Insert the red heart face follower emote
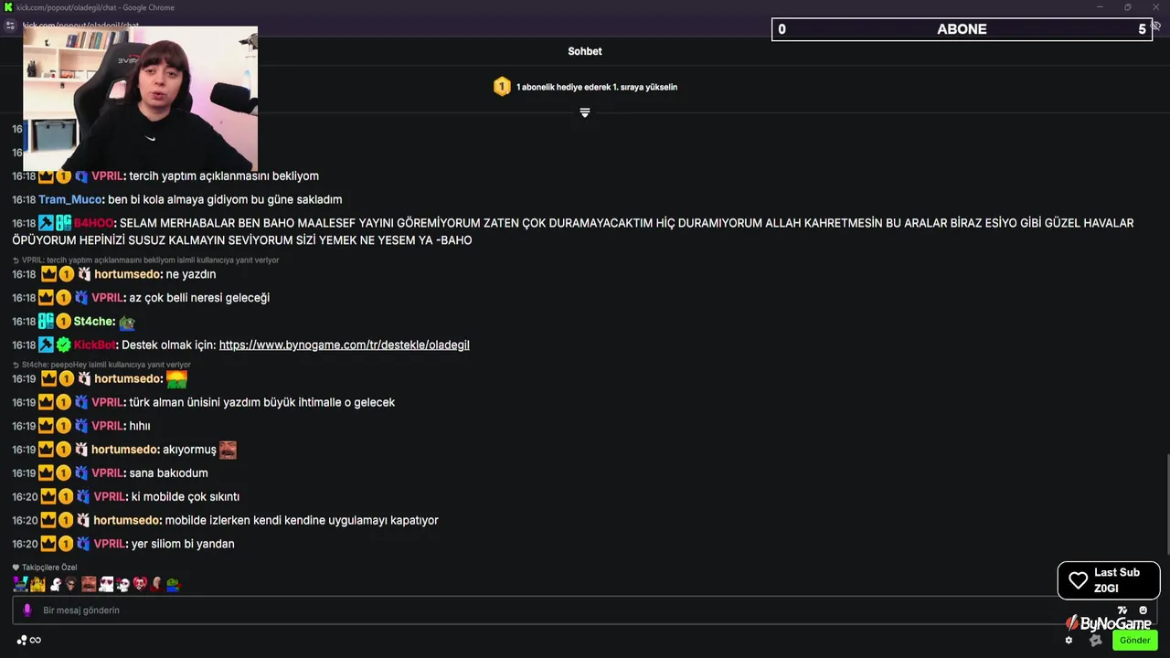Screen dimensions: 1170x658 [140, 584]
